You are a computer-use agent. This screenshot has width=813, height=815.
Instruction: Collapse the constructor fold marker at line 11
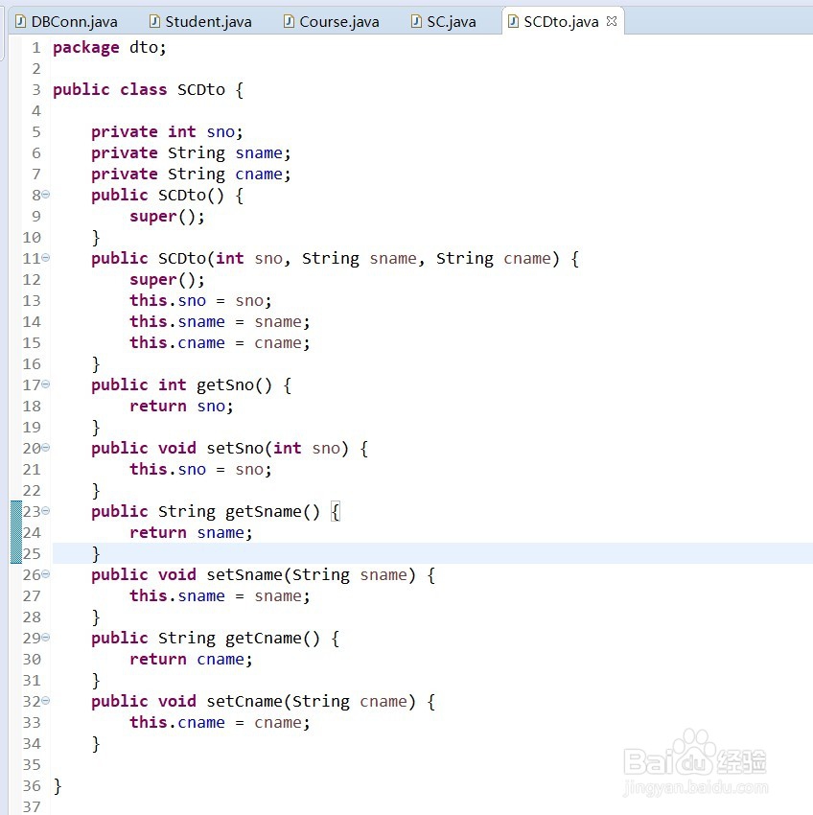coord(46,257)
